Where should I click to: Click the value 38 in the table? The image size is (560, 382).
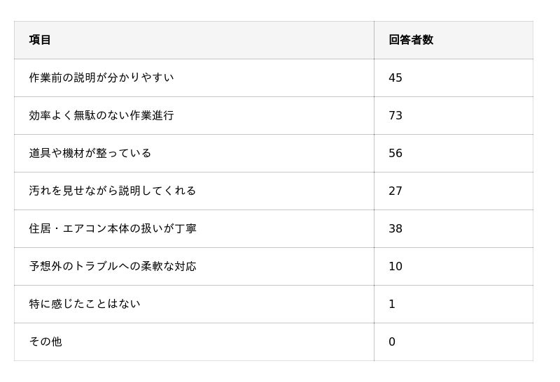tap(395, 228)
